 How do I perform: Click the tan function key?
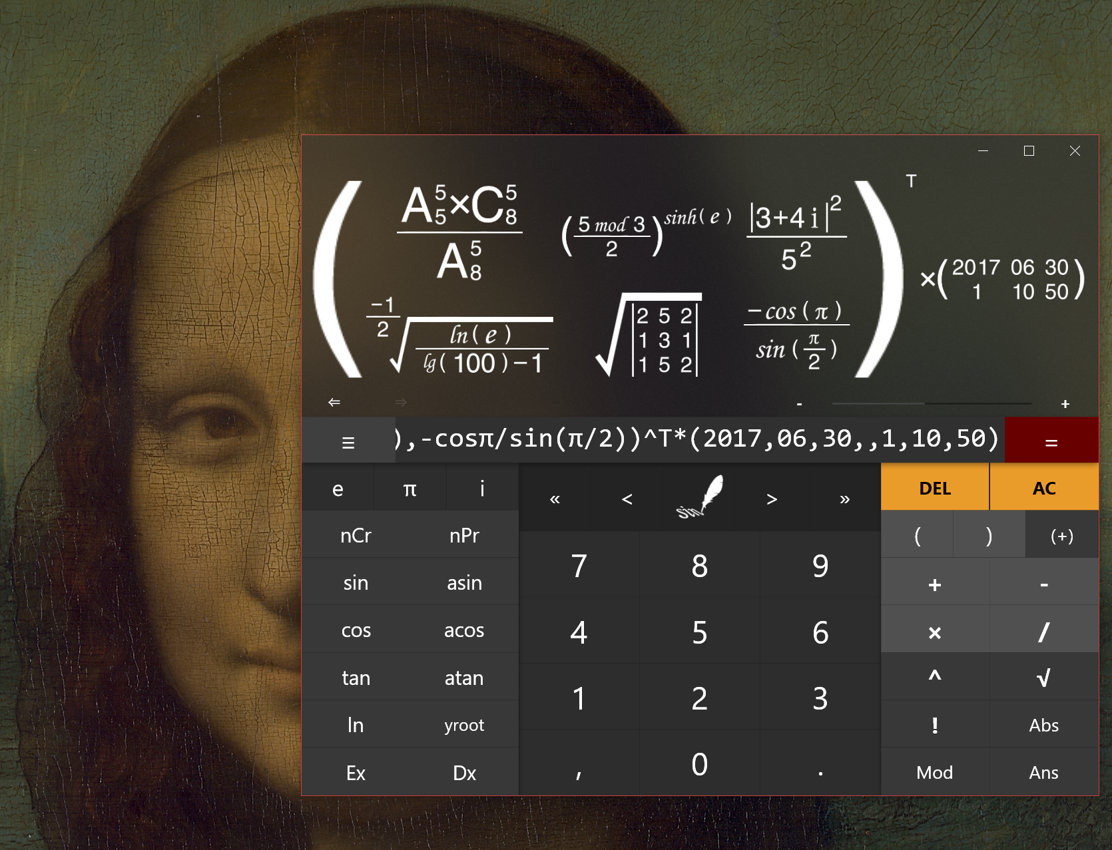(356, 678)
